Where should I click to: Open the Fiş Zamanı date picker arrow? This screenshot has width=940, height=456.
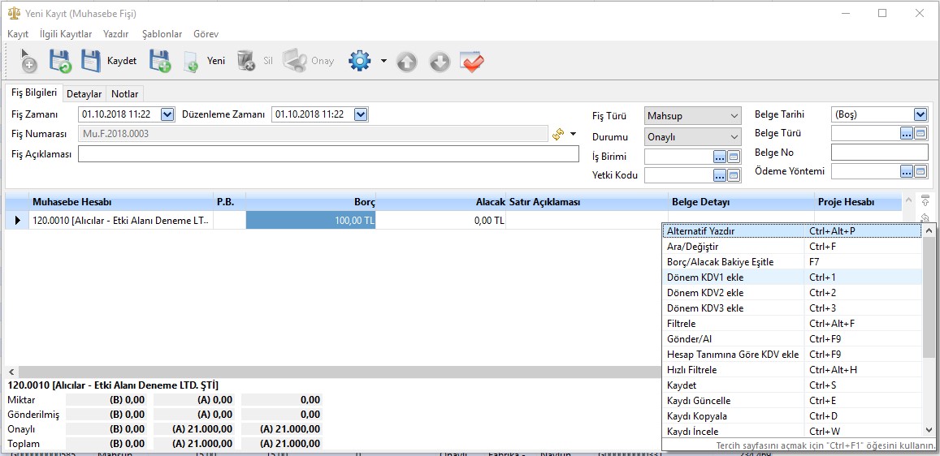[x=168, y=114]
